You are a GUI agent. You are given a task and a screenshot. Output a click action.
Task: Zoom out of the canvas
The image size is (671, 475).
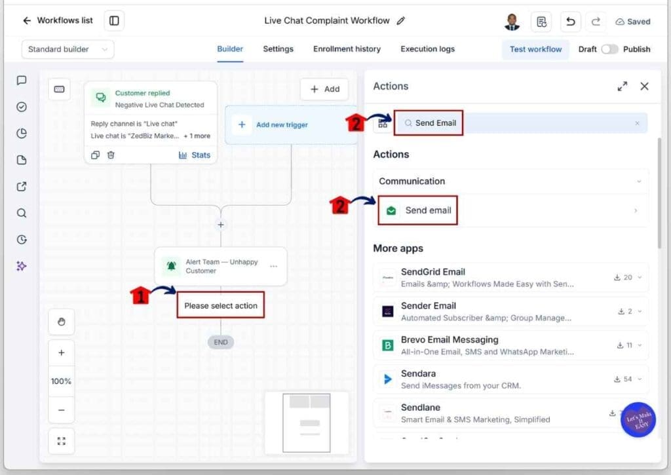(x=62, y=409)
